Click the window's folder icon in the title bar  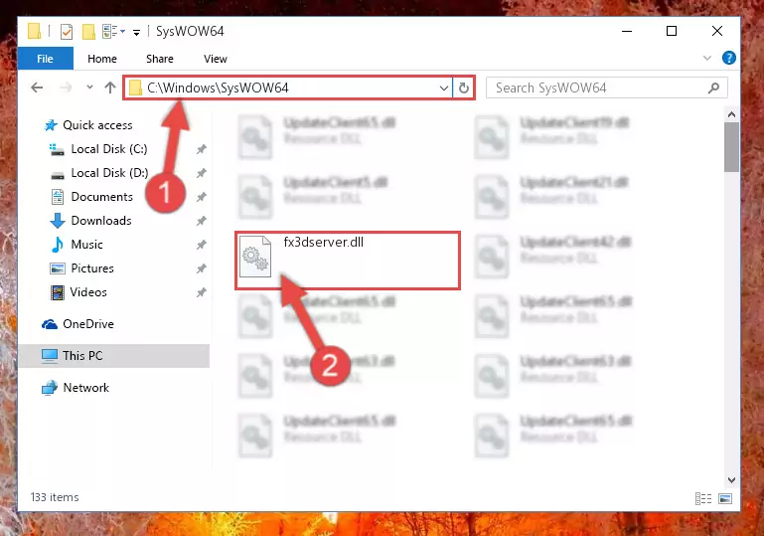click(34, 31)
